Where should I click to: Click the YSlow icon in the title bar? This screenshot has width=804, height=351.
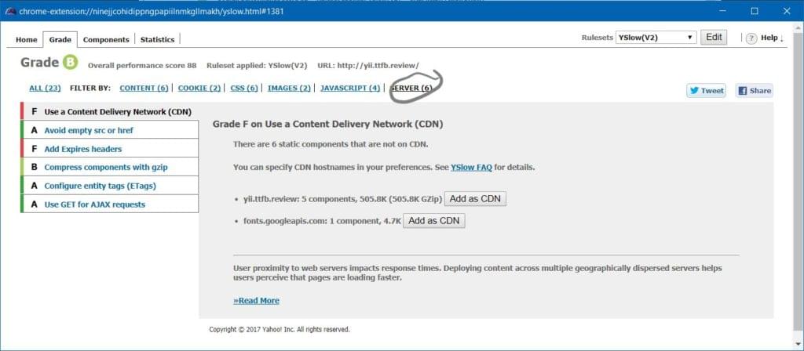pyautogui.click(x=9, y=11)
